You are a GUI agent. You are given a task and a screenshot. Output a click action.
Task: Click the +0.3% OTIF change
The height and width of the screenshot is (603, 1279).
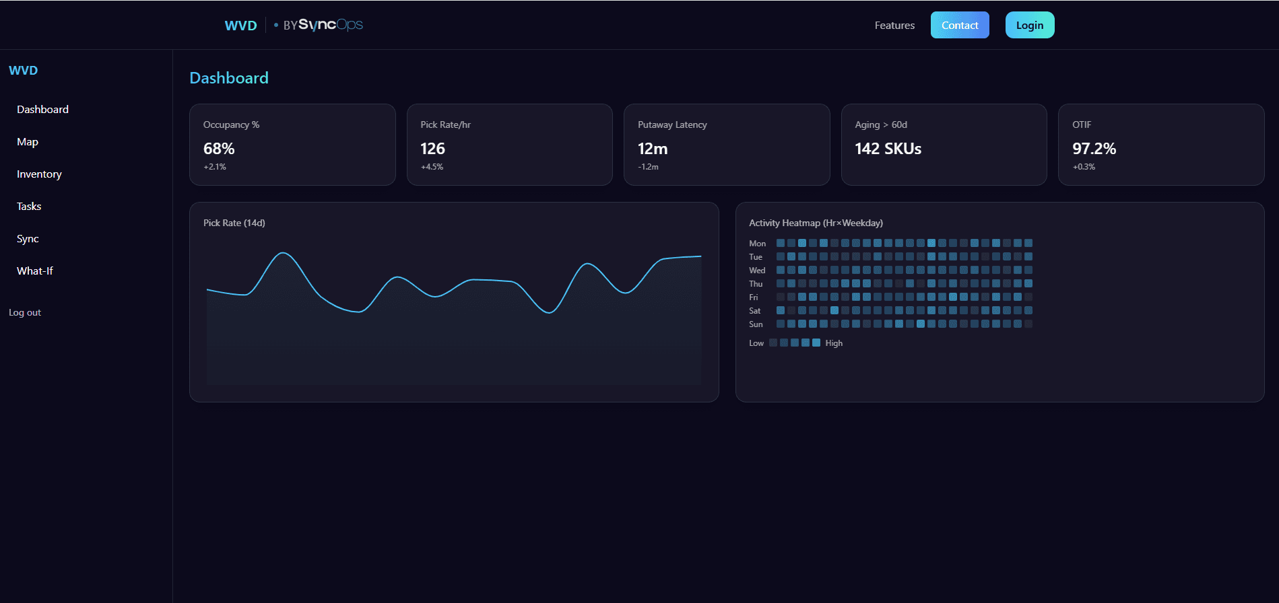[x=1084, y=167]
